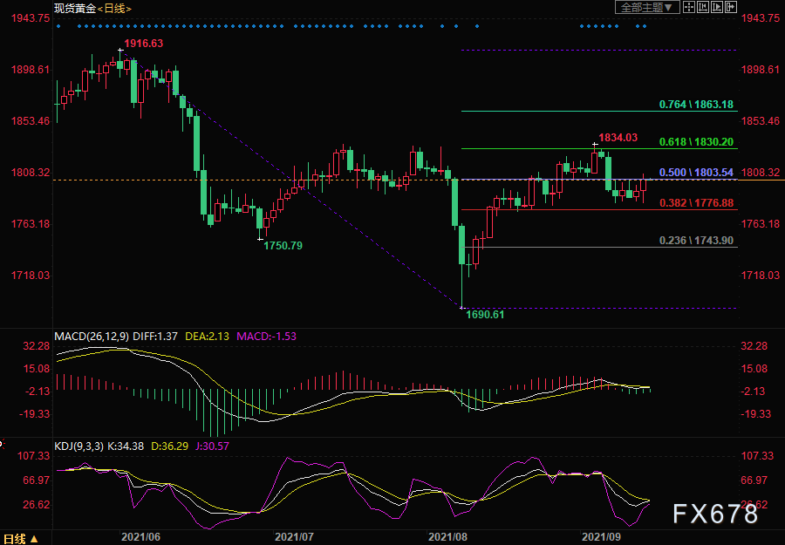Click the axis shift-left chart icon
This screenshot has height=545, width=785.
[703, 7]
